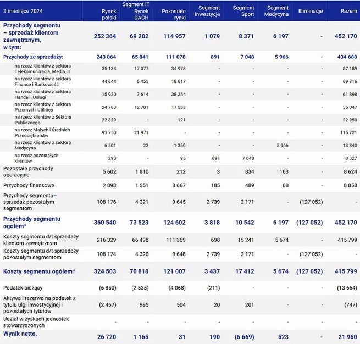Select the Pozostałe przychody operacyjne row label

[28, 171]
